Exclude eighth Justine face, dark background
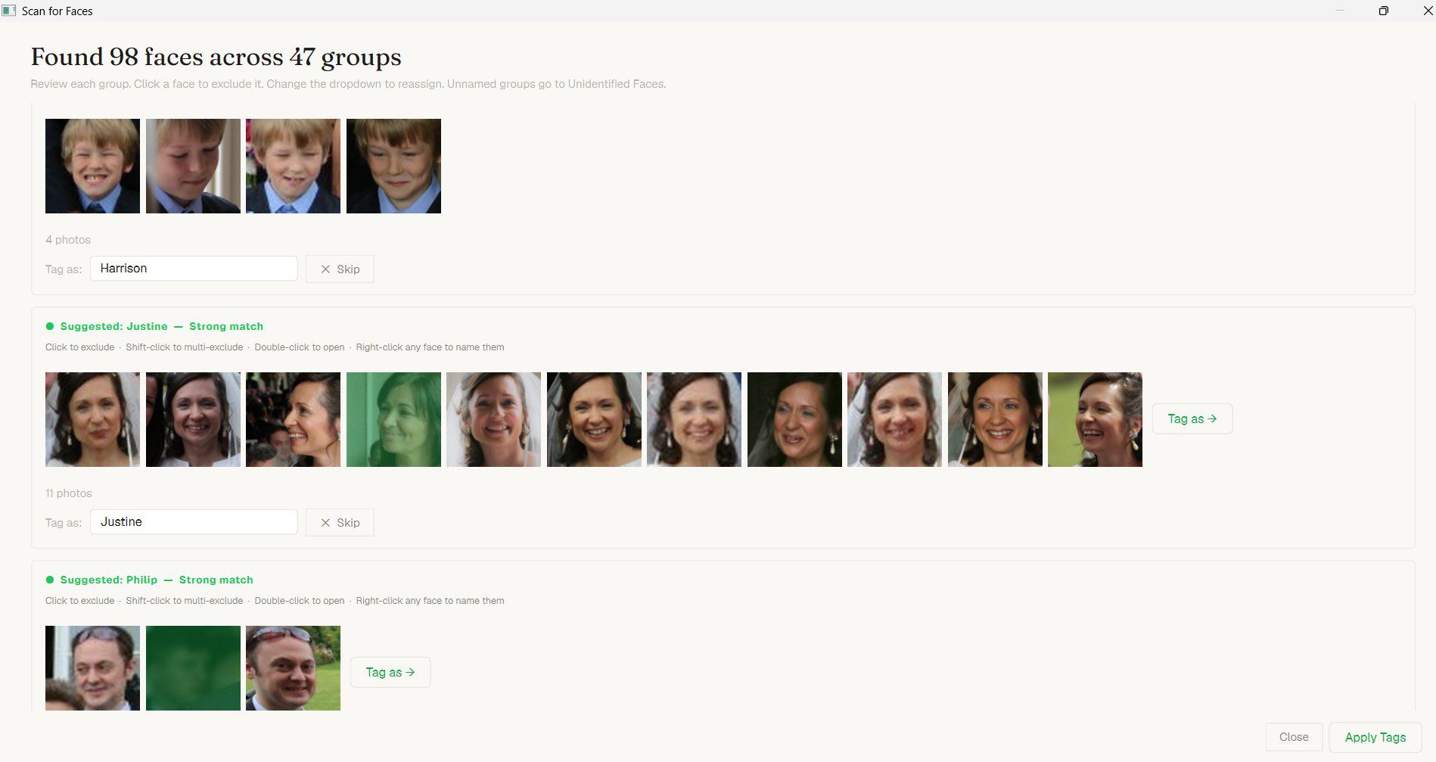This screenshot has width=1436, height=762. [794, 419]
